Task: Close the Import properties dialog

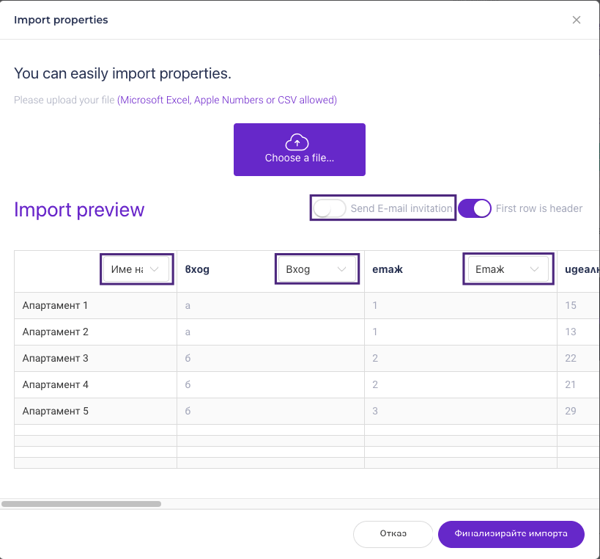Action: 577,20
